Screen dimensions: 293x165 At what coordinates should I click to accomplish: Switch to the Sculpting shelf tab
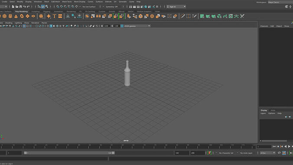[35, 11]
